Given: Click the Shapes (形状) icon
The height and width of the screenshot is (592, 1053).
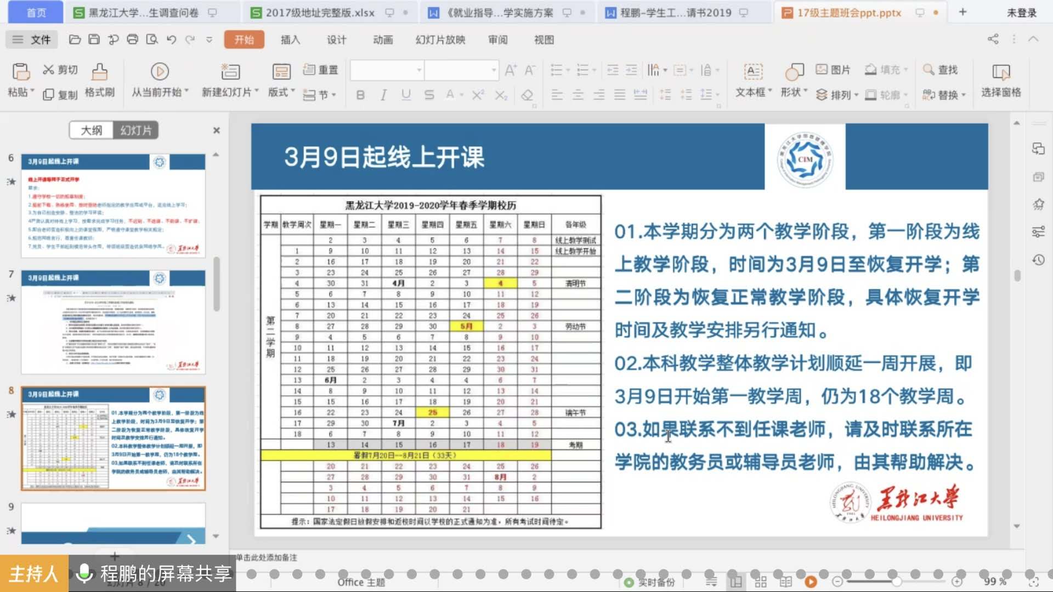Looking at the screenshot, I should coord(794,72).
